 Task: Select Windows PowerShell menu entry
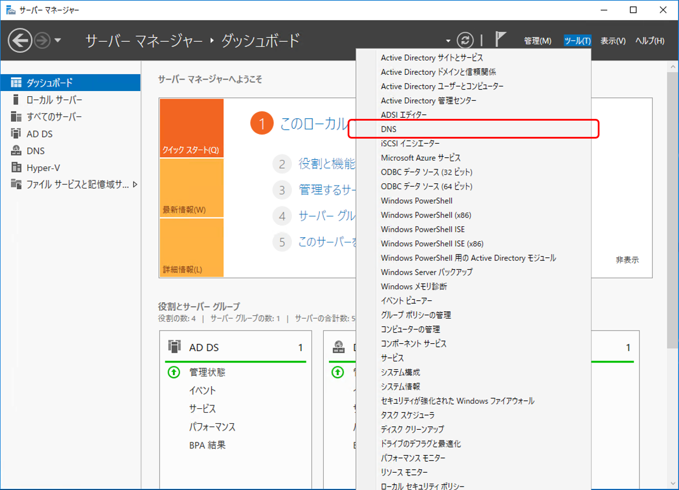474,201
